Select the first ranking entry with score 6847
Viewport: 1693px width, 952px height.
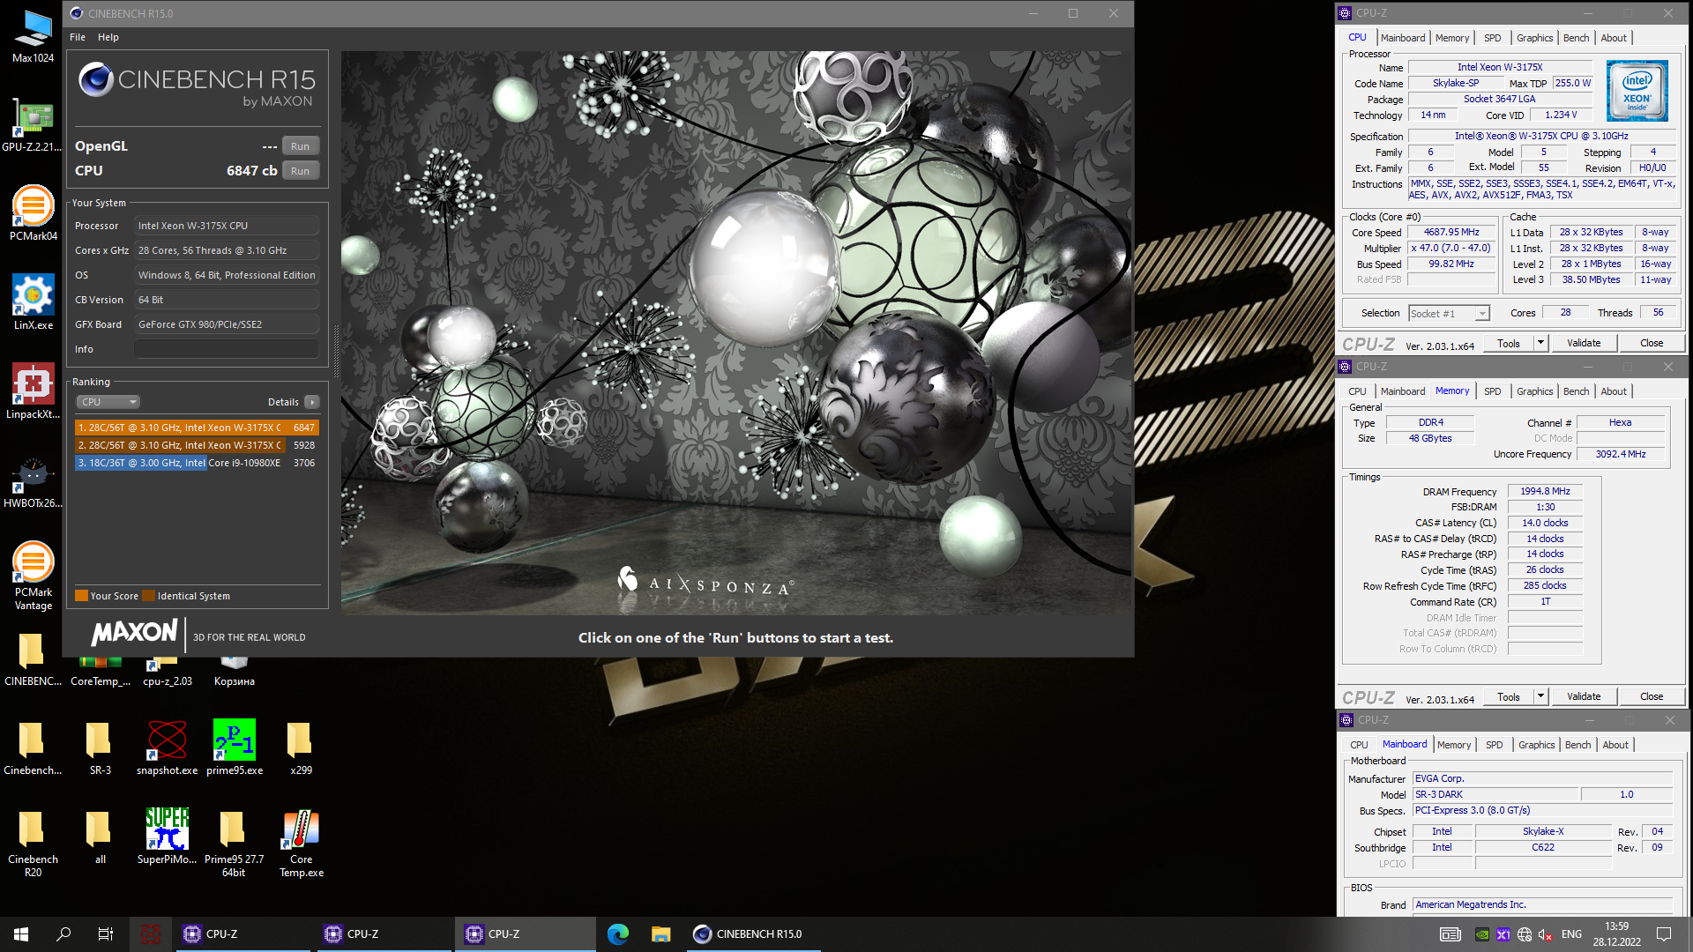coord(196,428)
